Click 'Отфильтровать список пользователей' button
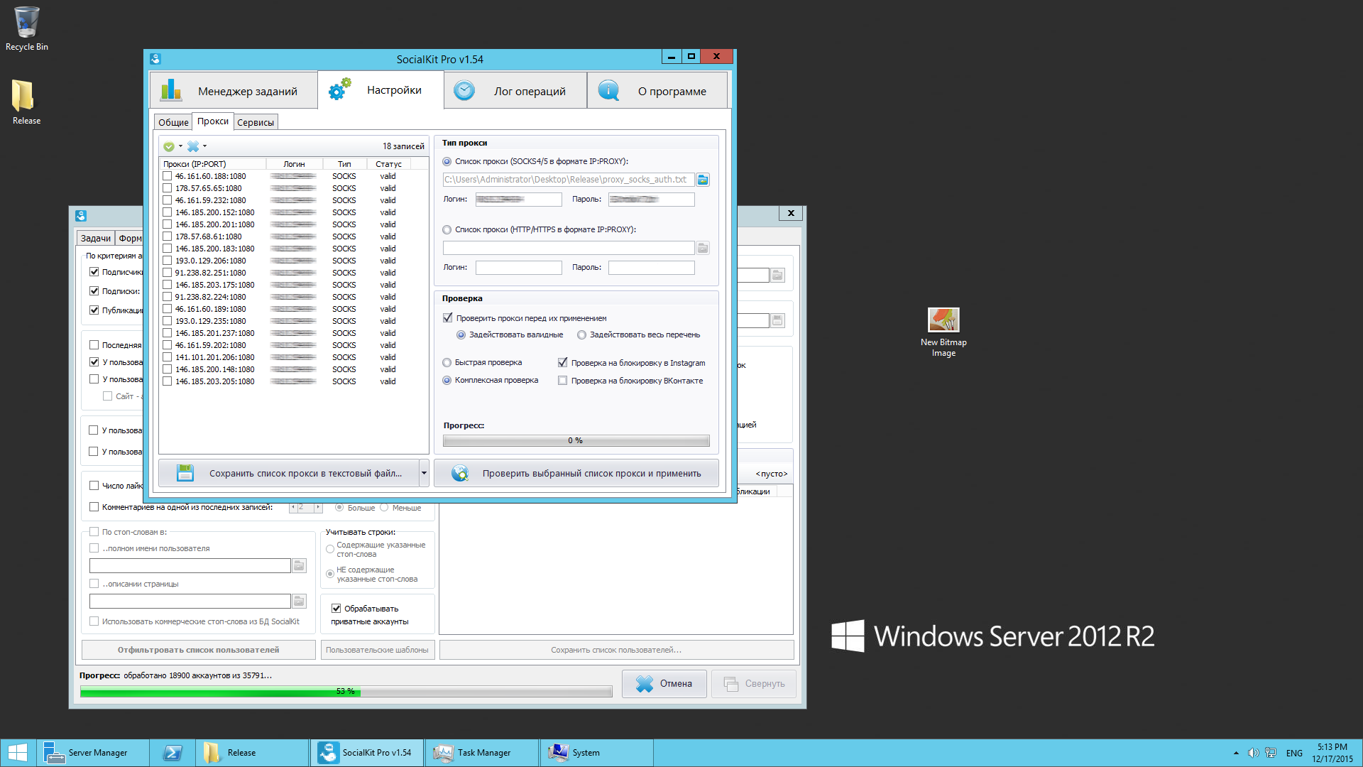This screenshot has height=767, width=1363. [x=199, y=650]
